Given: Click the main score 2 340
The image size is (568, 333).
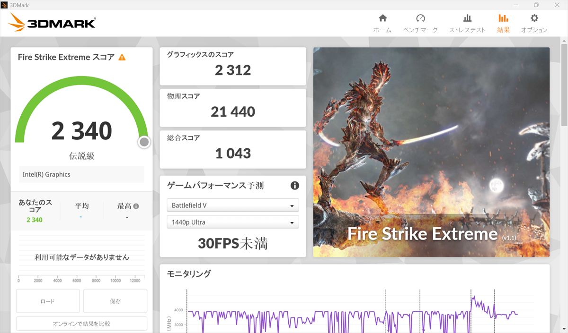Looking at the screenshot, I should click(x=82, y=131).
